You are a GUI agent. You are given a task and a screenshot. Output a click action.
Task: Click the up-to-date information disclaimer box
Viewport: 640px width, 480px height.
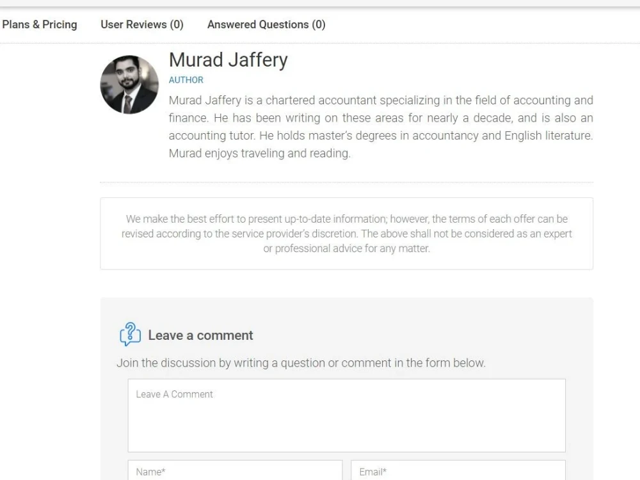coord(346,234)
